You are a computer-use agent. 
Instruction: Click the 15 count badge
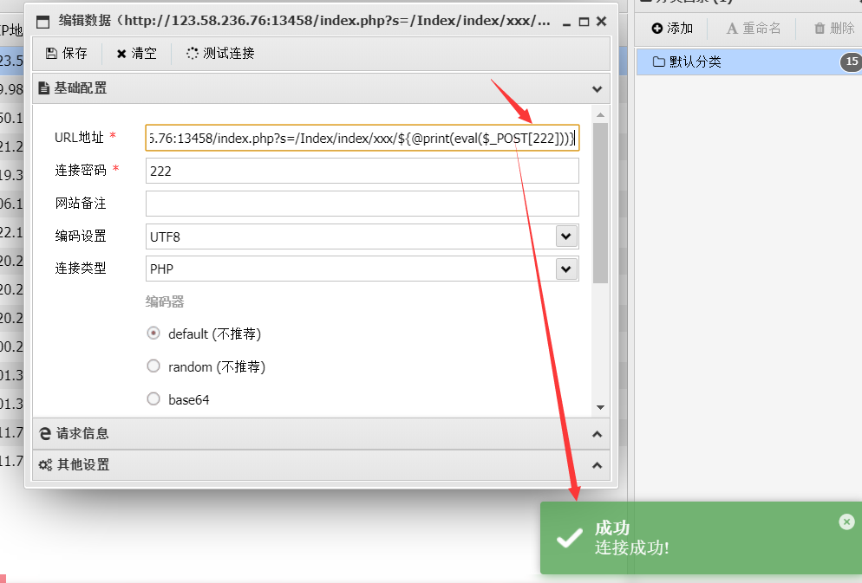[851, 62]
